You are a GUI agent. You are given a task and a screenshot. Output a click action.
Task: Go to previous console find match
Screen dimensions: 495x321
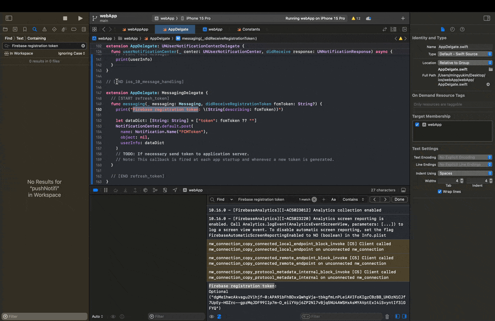[x=374, y=199]
